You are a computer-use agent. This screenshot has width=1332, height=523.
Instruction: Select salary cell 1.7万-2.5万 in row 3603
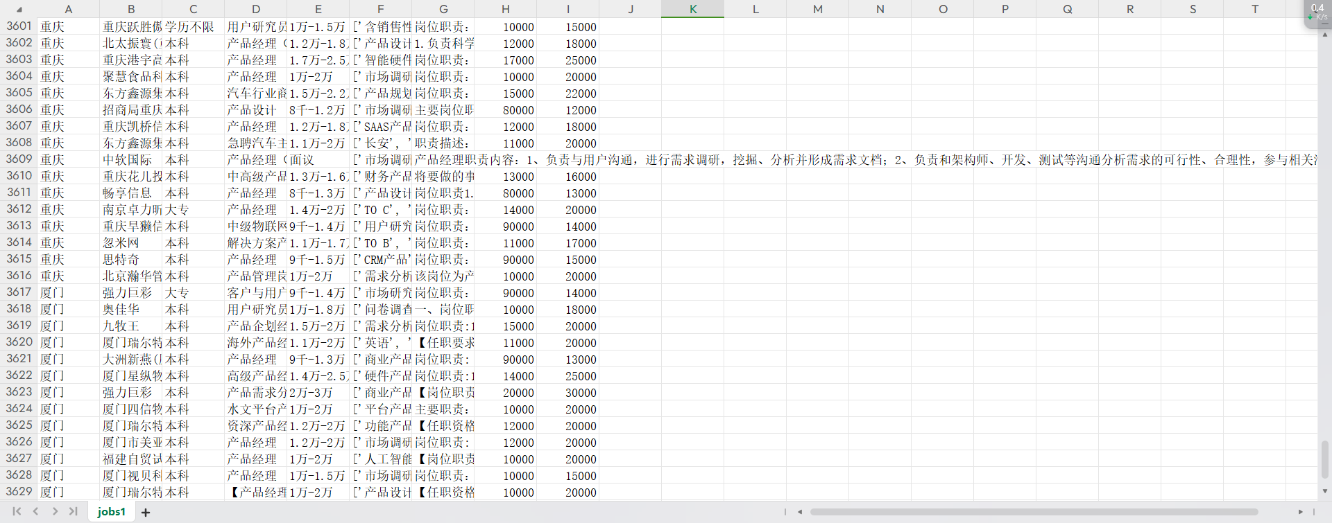pos(318,60)
